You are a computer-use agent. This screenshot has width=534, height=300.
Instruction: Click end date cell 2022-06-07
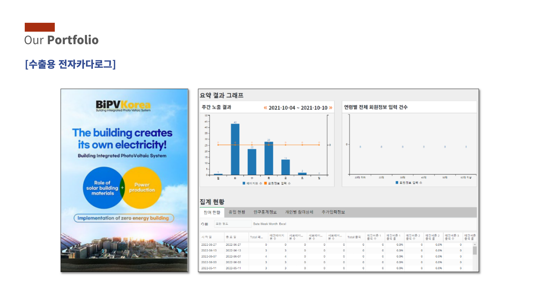click(x=233, y=256)
